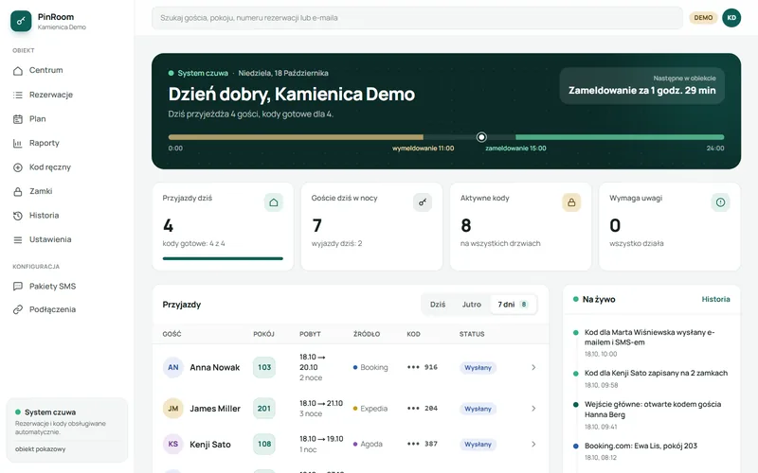Click the STATUS column header
The height and width of the screenshot is (473, 758).
(472, 334)
